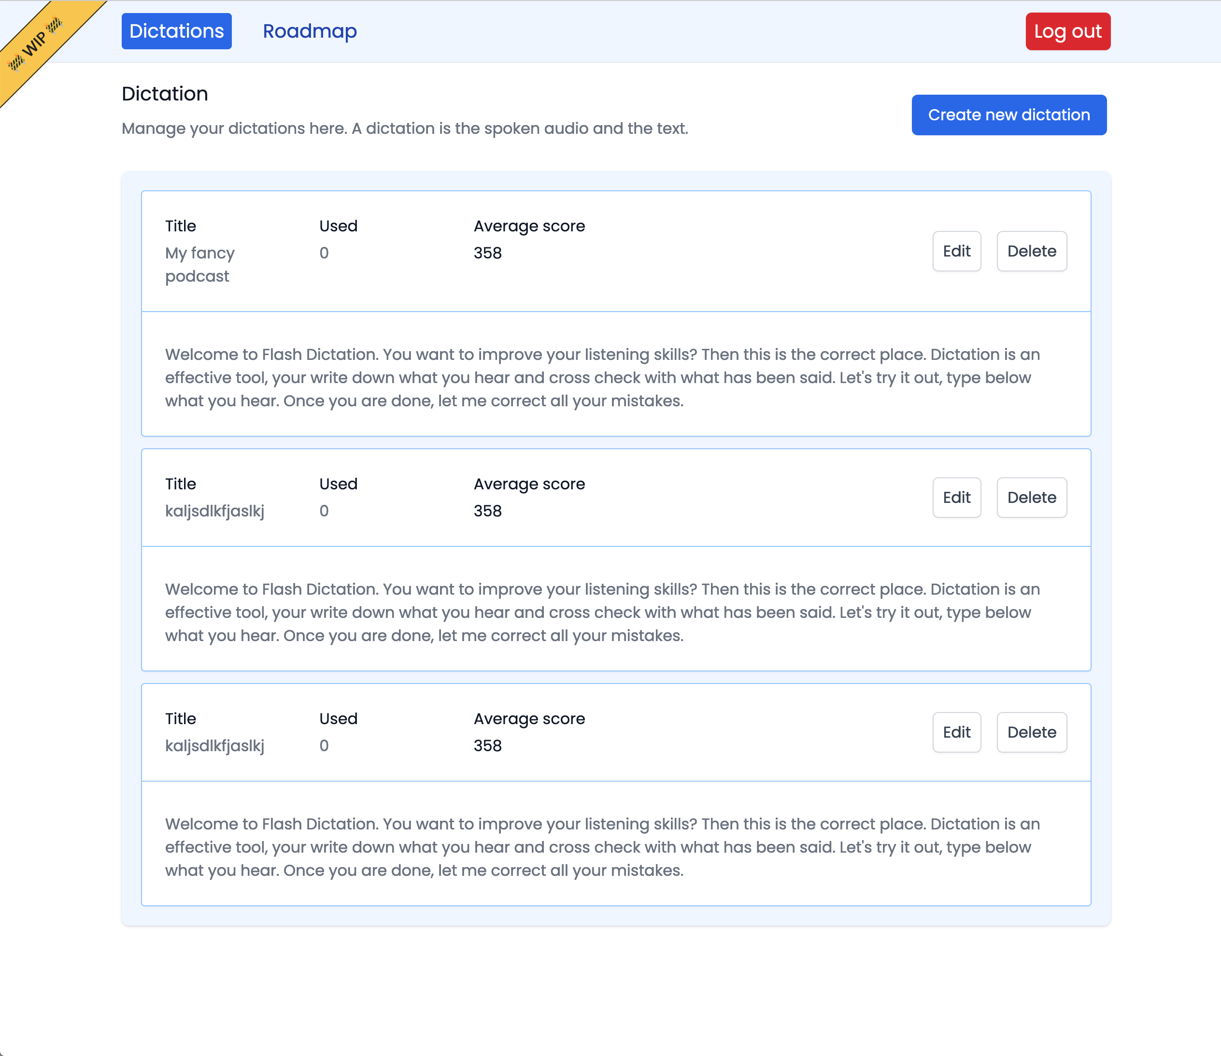Click the manage dictations description text
Image resolution: width=1221 pixels, height=1056 pixels.
click(405, 128)
